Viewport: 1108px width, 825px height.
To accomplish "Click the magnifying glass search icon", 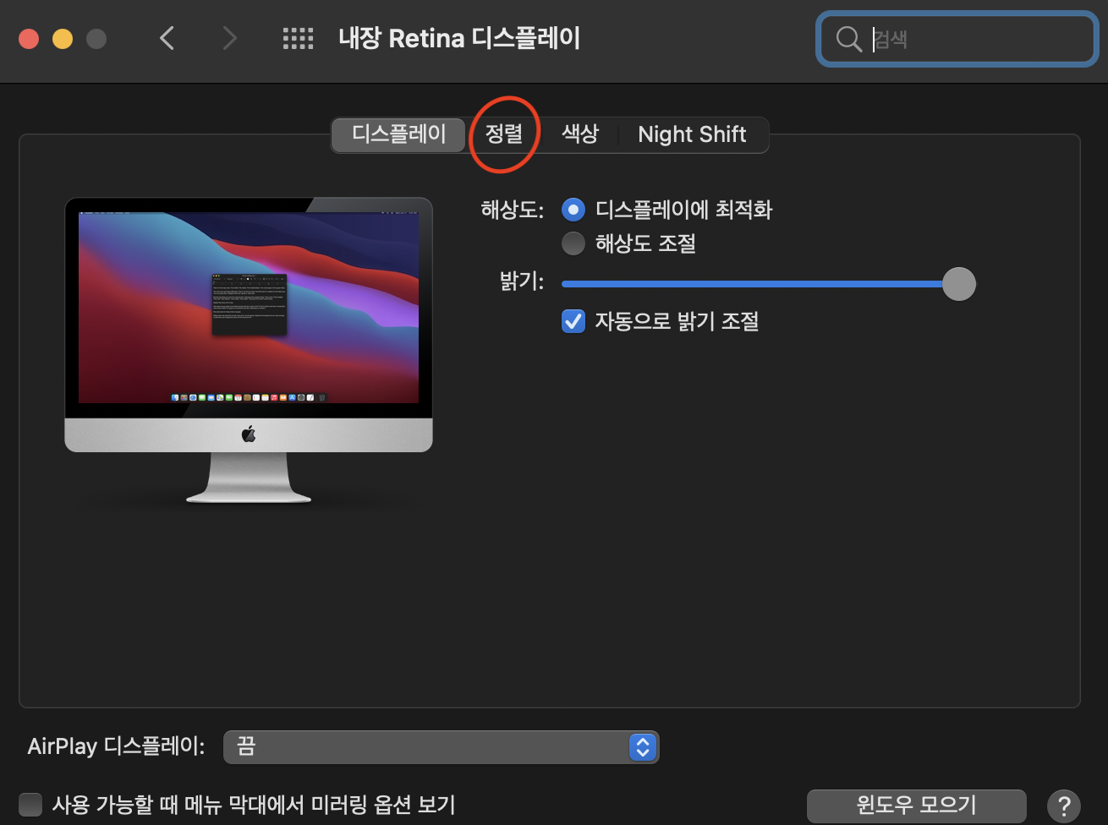I will point(848,39).
